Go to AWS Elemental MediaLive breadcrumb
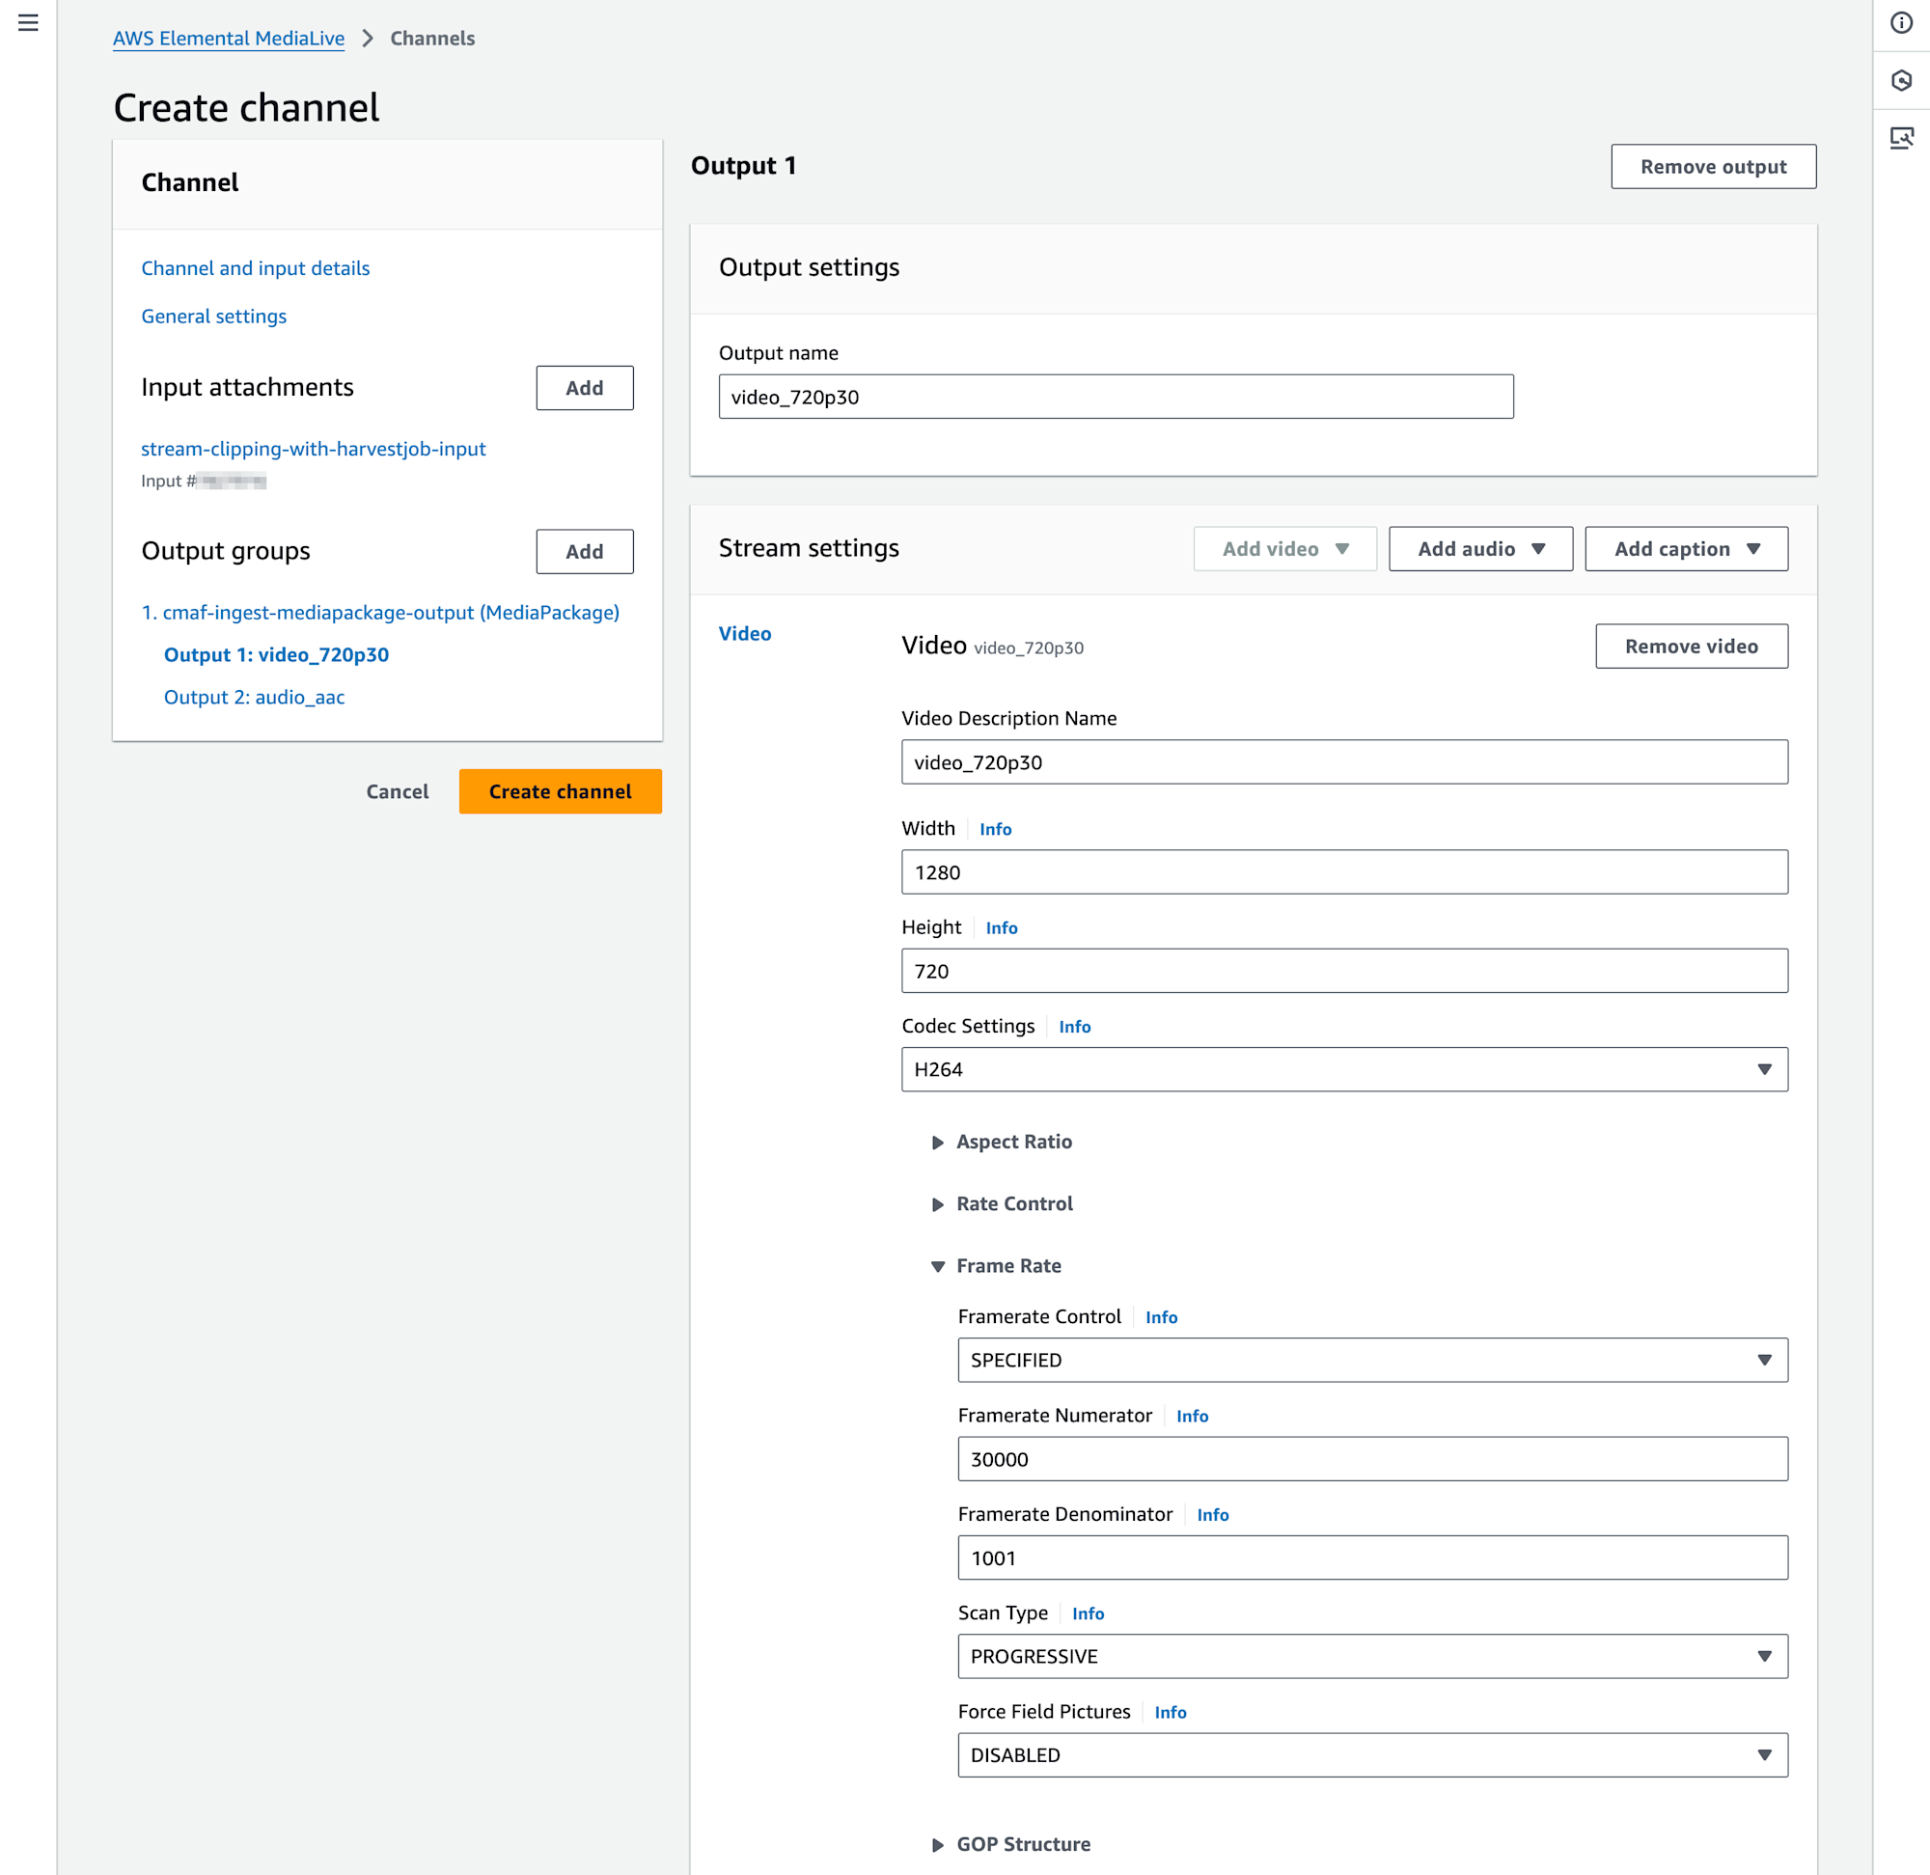This screenshot has height=1875, width=1930. tap(229, 39)
